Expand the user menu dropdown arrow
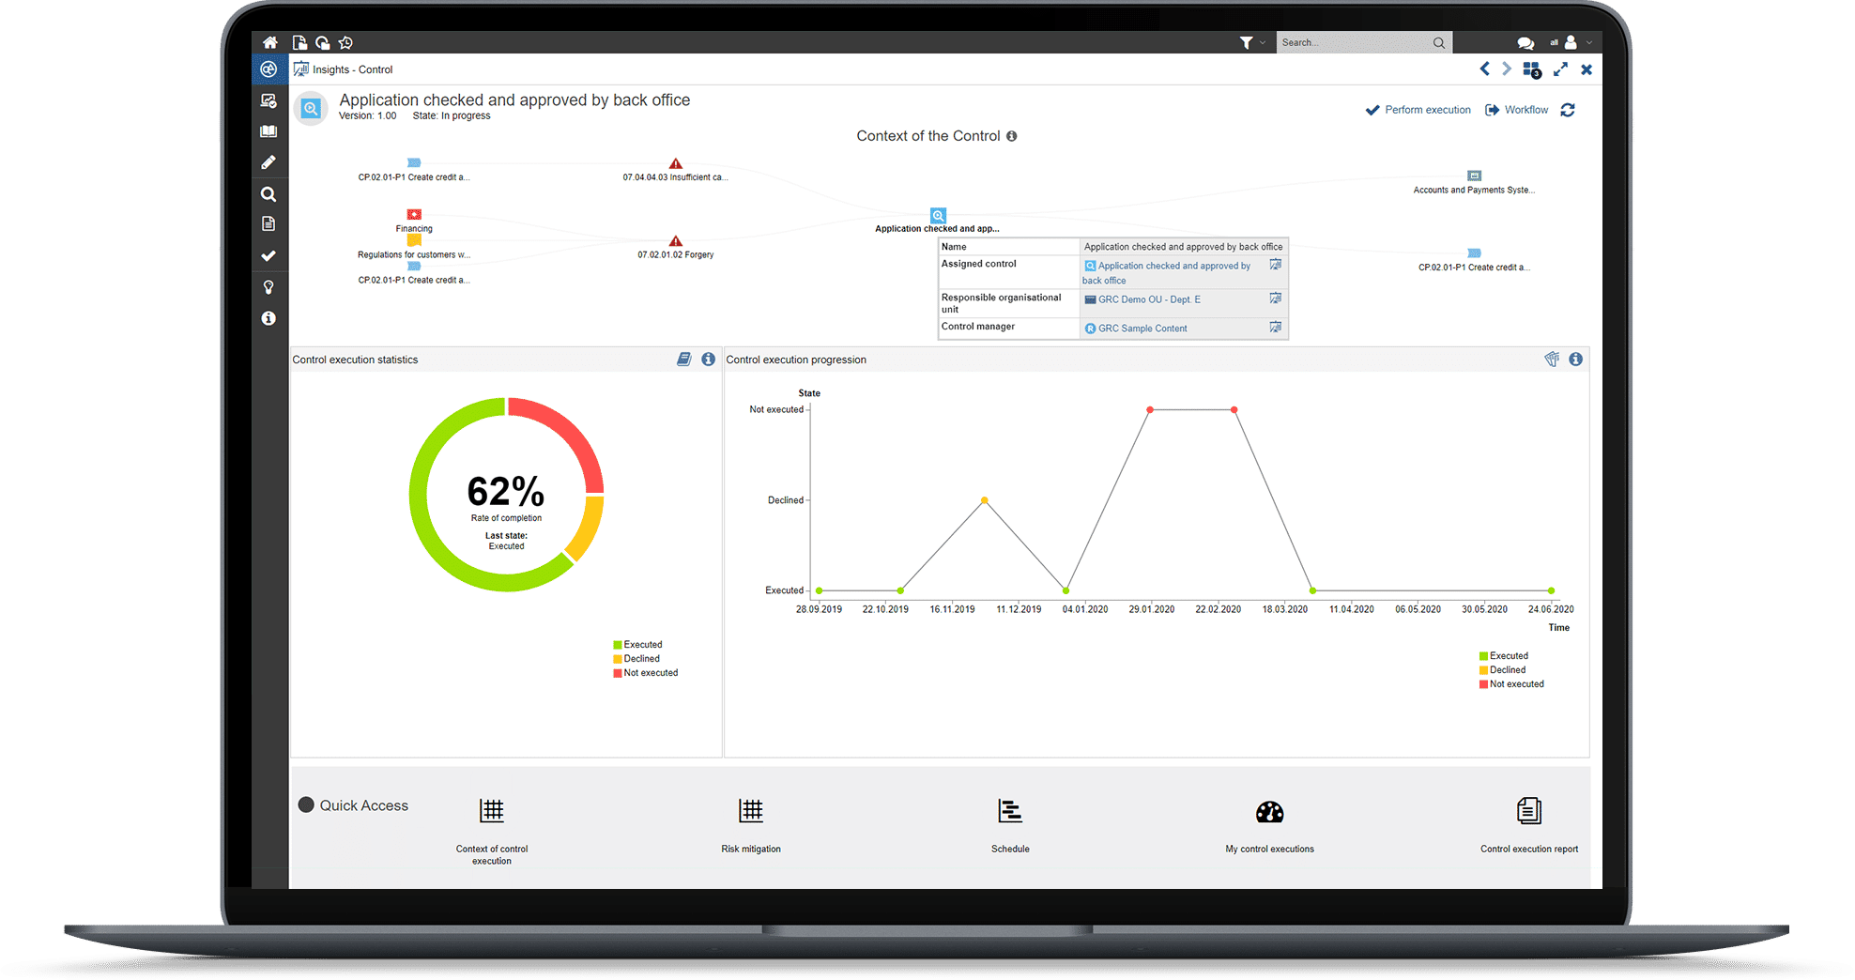This screenshot has height=980, width=1855. 1588,42
